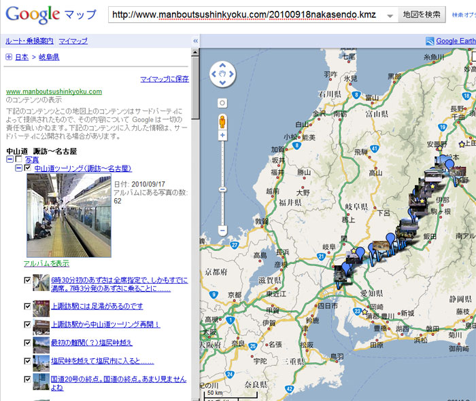Uncheck the 上諏訪駅には足湯があるのです checkbox

click(x=27, y=307)
